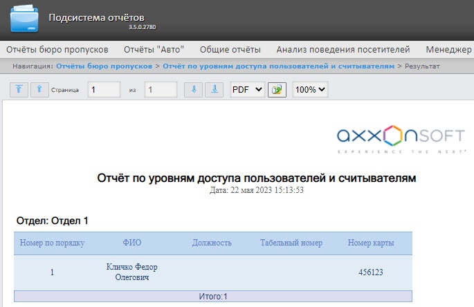The width and height of the screenshot is (474, 307).
Task: Click the Кличко Федор Олегович table row
Action: point(213,272)
